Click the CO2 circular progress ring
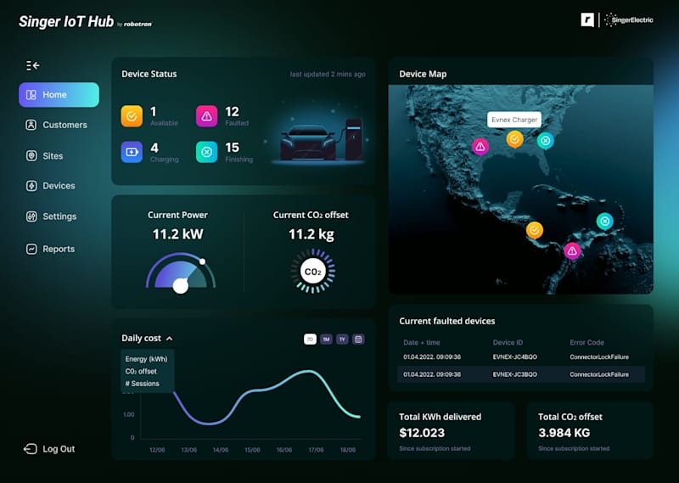The height and width of the screenshot is (483, 679). [x=312, y=271]
